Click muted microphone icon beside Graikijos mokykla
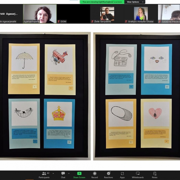 pos(126,21)
